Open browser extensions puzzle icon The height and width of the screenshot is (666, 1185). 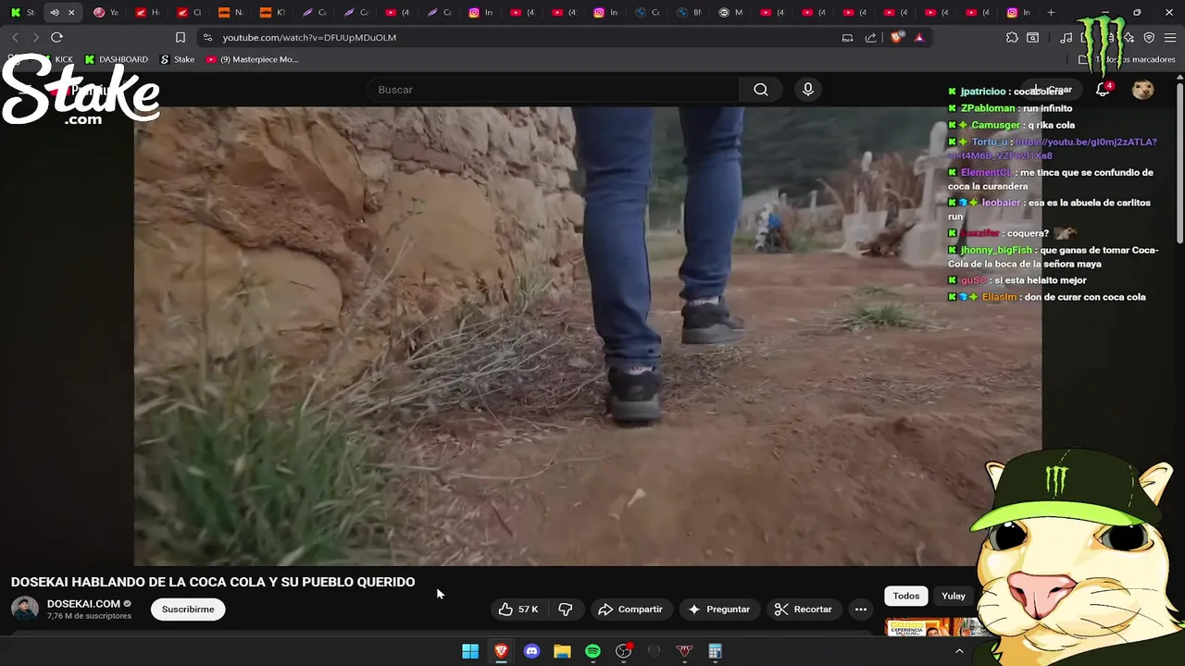[x=1012, y=37]
